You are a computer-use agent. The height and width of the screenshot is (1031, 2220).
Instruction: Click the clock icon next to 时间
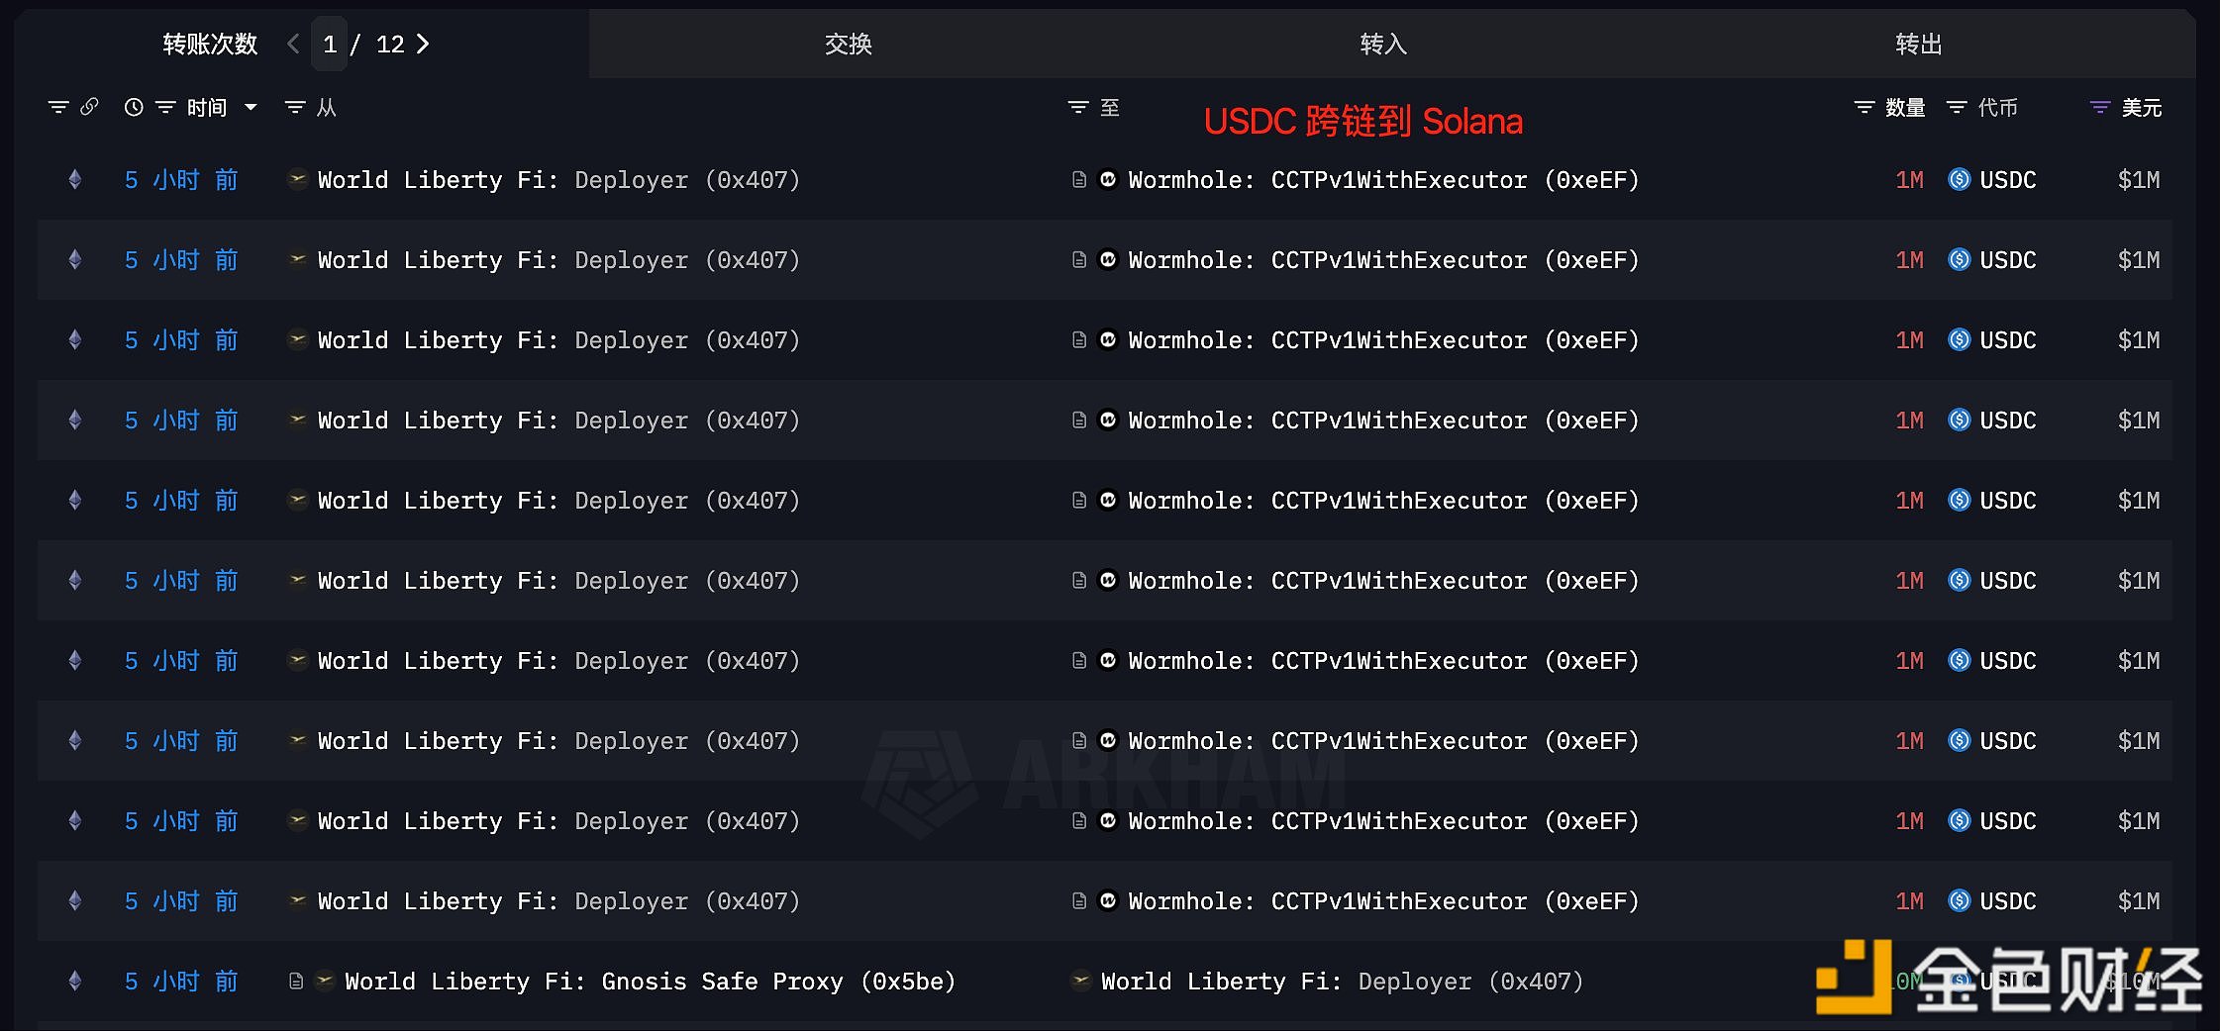134,107
